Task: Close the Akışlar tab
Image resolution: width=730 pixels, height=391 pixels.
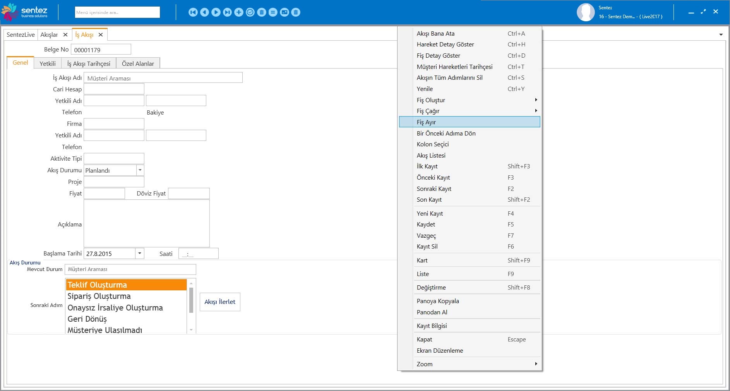Action: coord(65,35)
